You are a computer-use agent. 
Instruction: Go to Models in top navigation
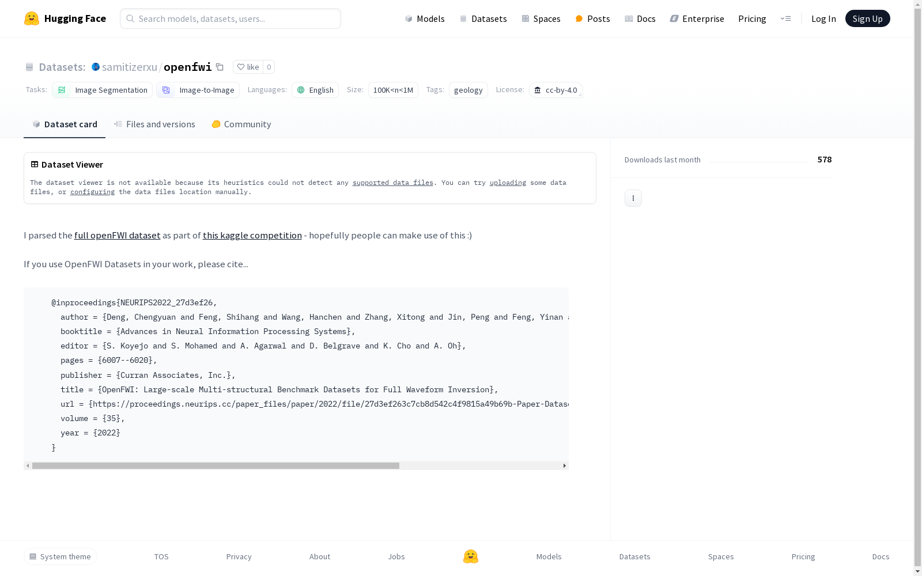click(x=425, y=18)
